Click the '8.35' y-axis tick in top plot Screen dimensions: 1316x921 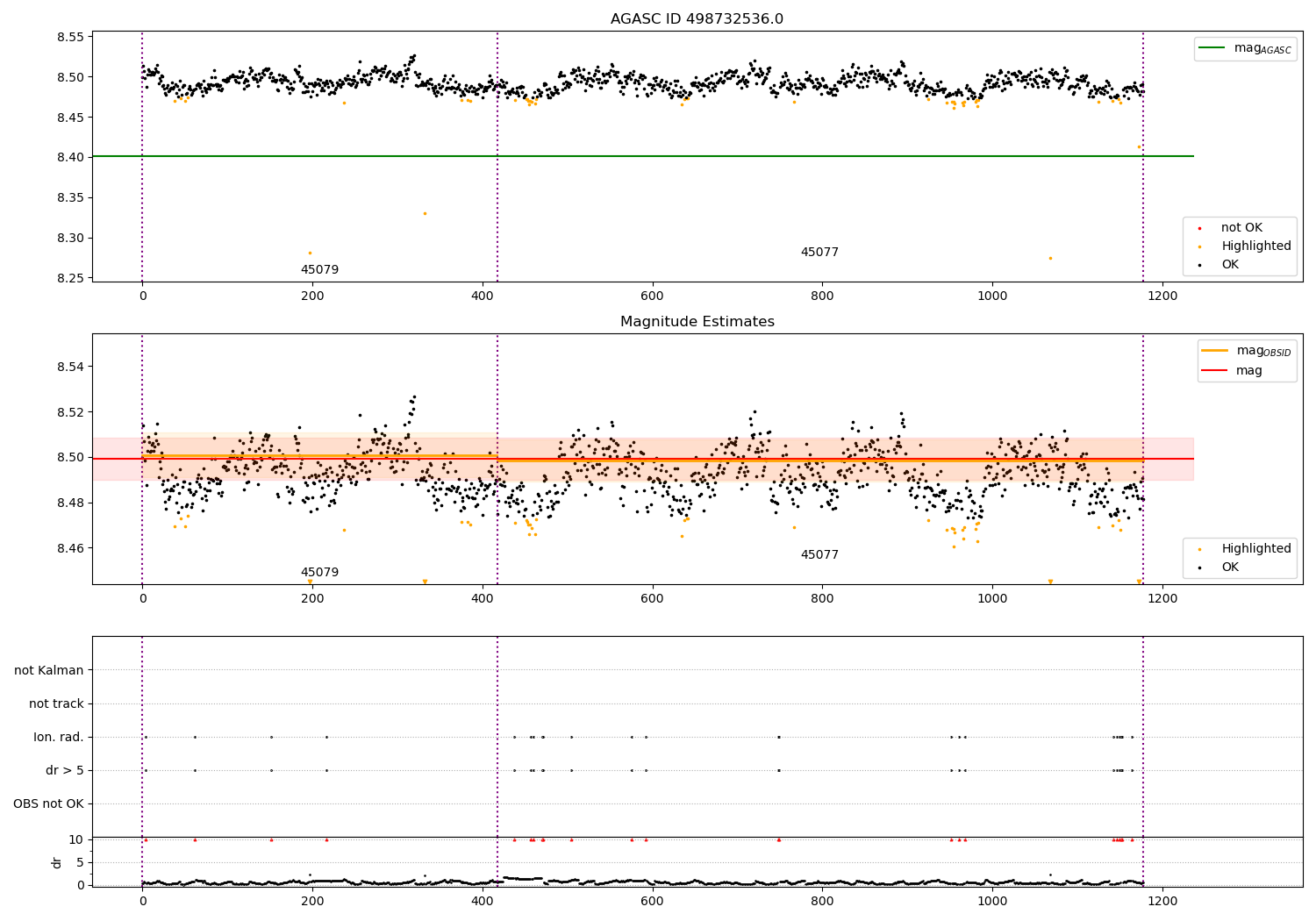pos(70,198)
